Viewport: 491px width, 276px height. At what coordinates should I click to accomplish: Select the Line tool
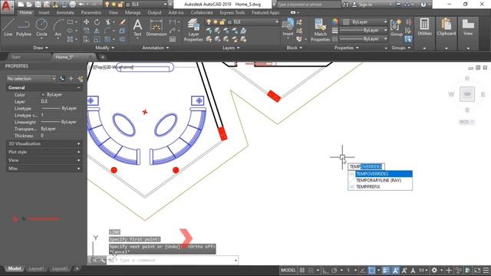click(x=8, y=28)
